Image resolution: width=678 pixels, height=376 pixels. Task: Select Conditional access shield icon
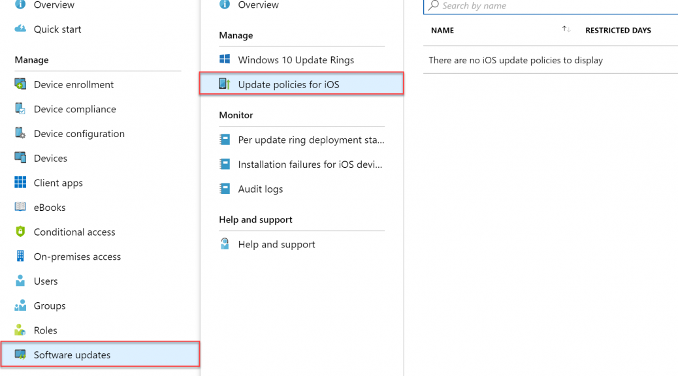coord(20,232)
